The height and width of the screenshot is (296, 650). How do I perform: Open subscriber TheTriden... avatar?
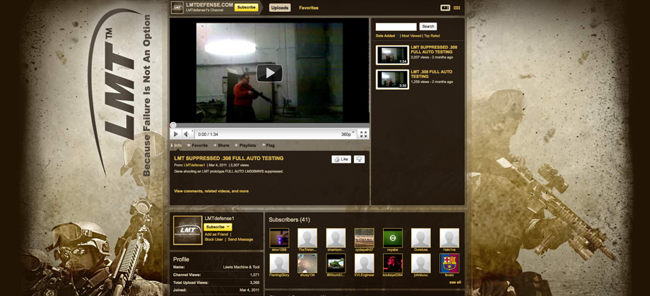pyautogui.click(x=307, y=238)
